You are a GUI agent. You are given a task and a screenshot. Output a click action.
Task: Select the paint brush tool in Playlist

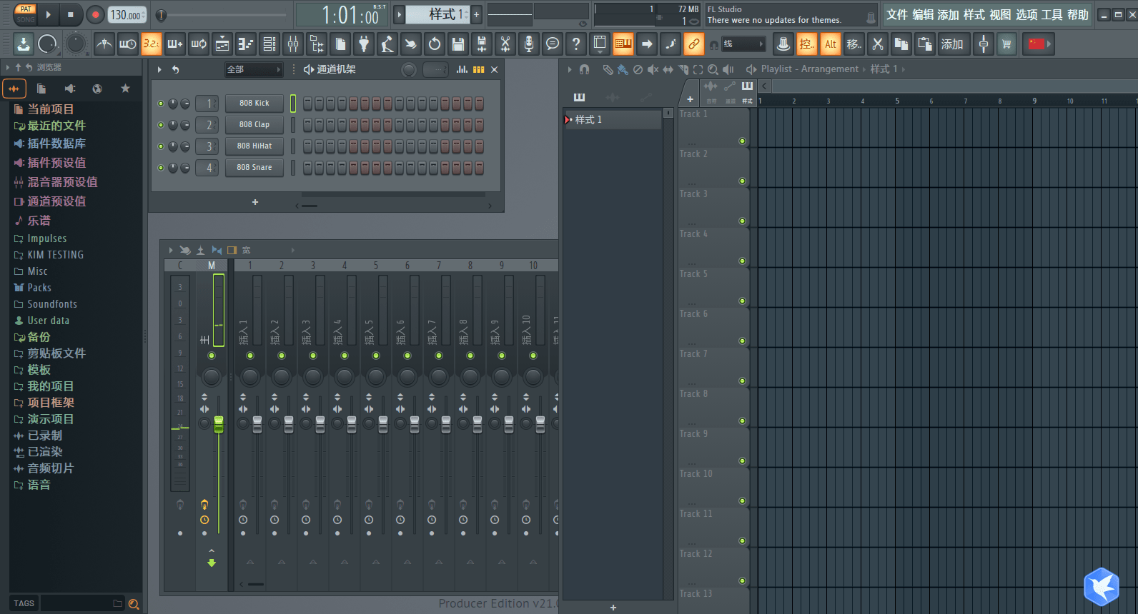(x=623, y=69)
